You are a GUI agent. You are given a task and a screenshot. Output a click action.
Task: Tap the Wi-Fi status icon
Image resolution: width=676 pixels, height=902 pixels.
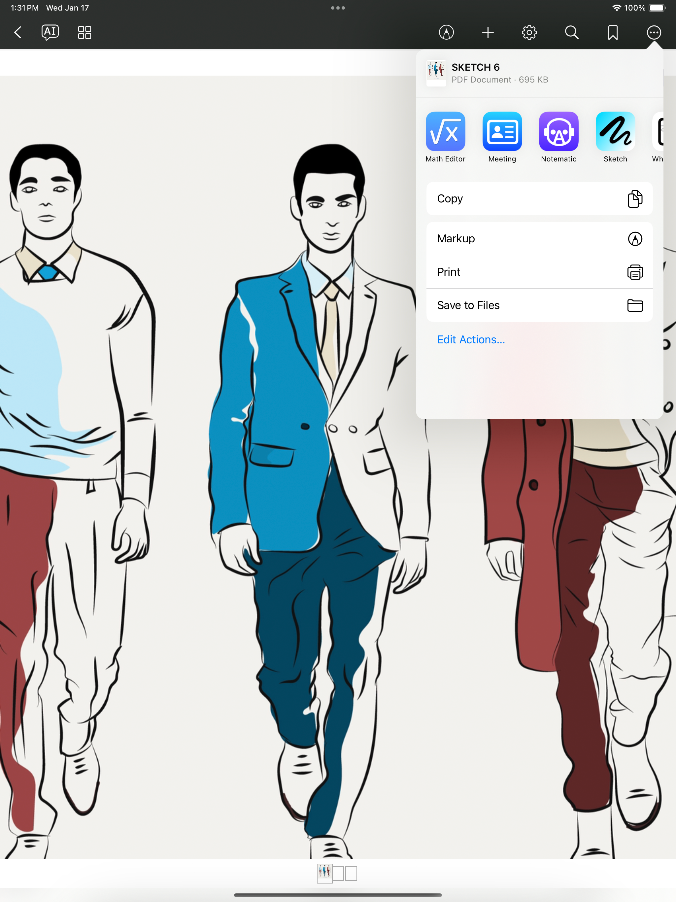617,8
